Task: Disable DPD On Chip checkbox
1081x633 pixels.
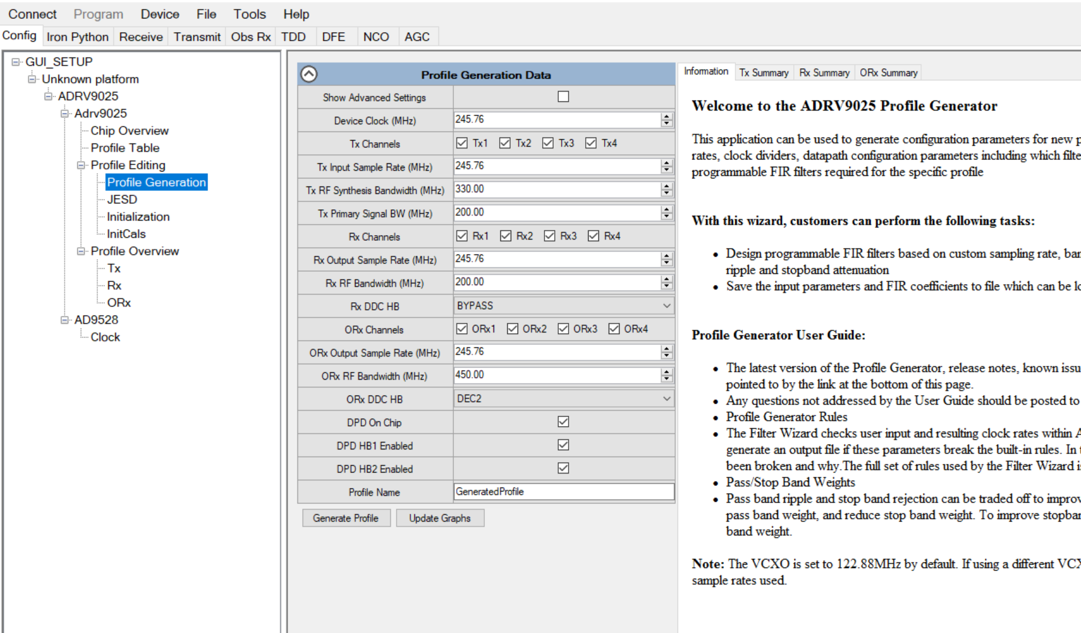Action: point(563,421)
